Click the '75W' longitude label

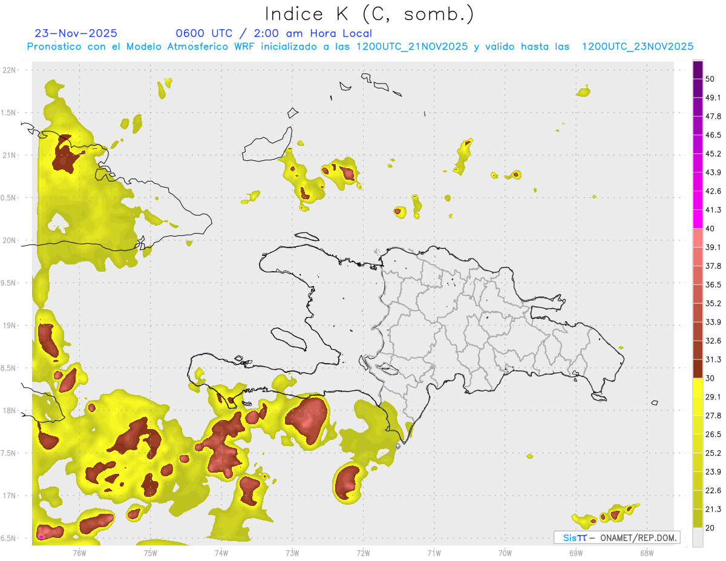[151, 553]
